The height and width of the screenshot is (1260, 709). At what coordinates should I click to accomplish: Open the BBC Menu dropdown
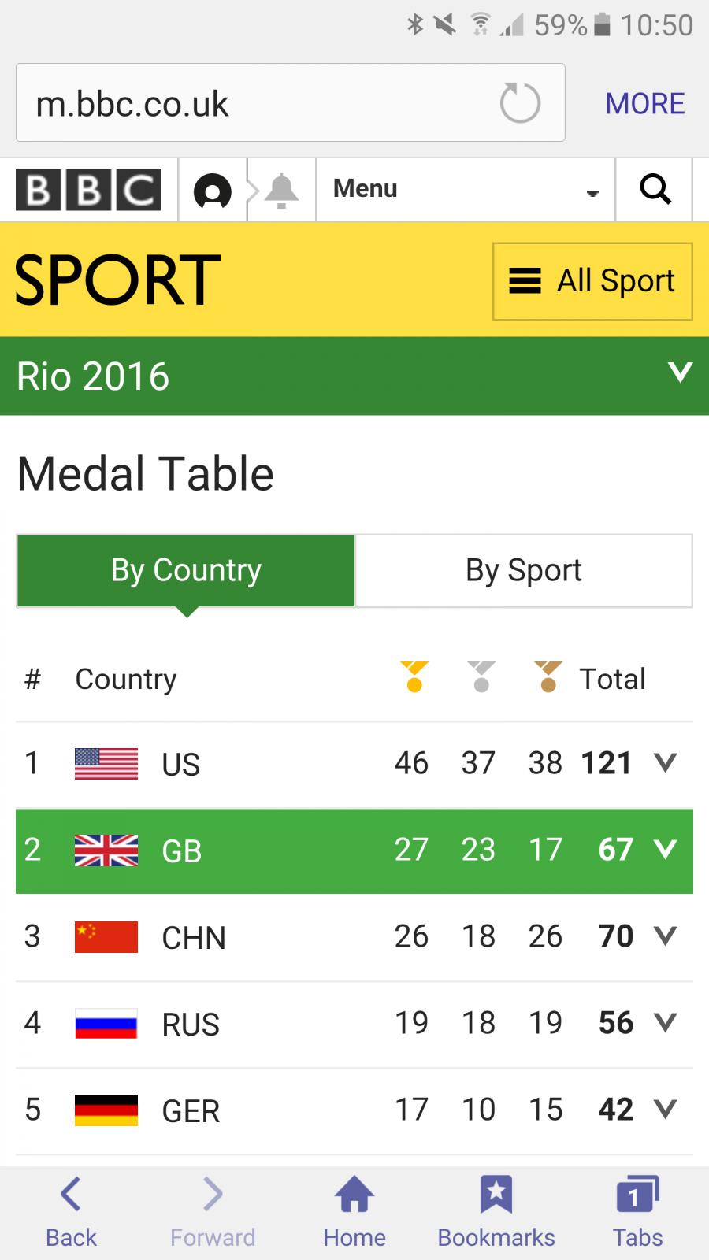465,190
